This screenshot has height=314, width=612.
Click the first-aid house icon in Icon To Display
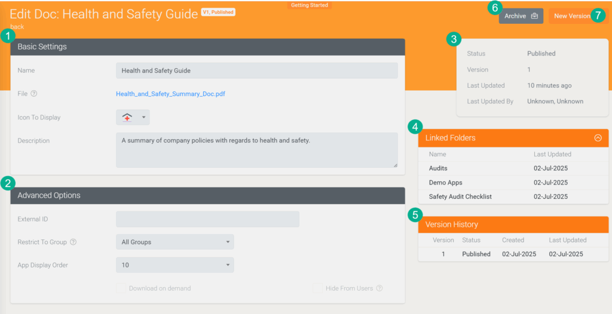127,118
